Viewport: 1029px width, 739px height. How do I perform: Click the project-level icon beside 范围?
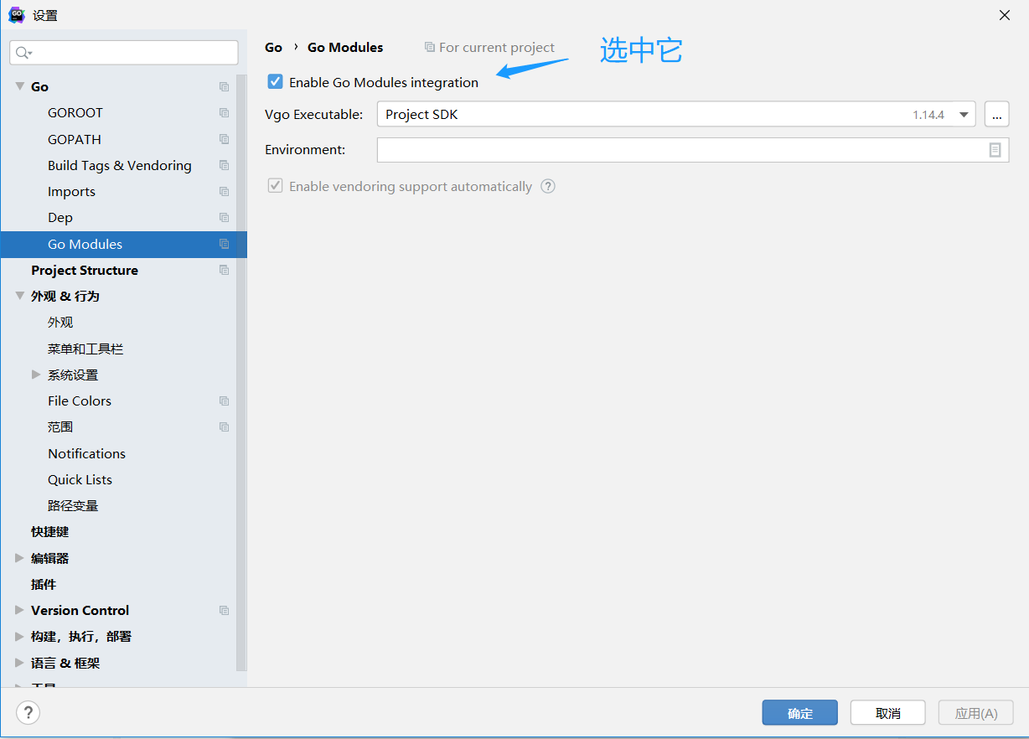tap(224, 426)
